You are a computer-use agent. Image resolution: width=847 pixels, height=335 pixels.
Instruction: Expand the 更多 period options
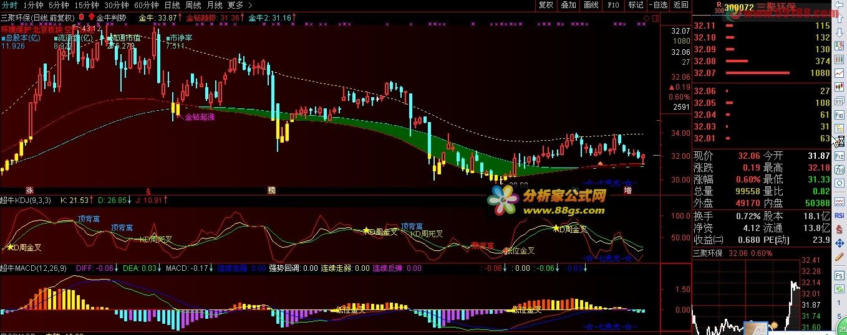tap(239, 5)
